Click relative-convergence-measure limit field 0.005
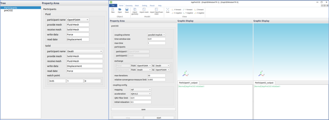329x120 pixels. (x=157, y=79)
